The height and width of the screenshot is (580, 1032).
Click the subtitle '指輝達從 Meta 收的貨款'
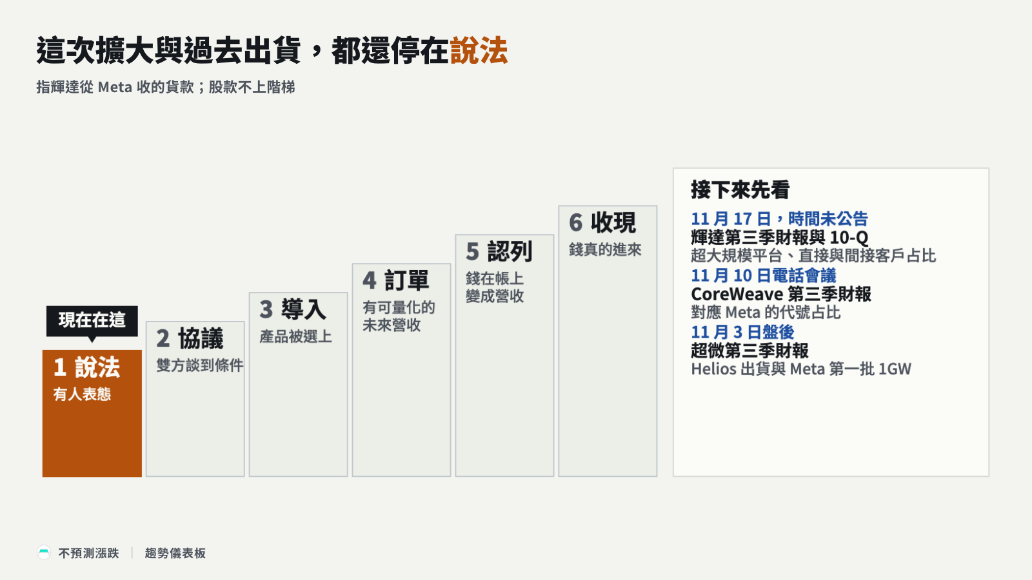116,87
